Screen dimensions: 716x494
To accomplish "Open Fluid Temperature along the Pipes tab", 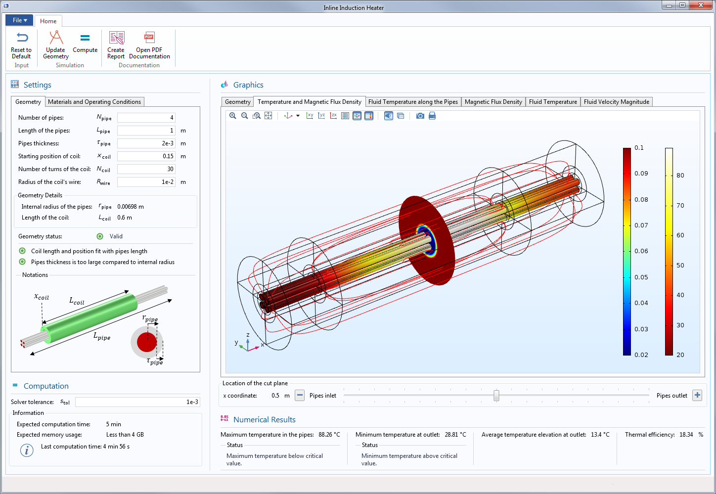I will click(413, 102).
